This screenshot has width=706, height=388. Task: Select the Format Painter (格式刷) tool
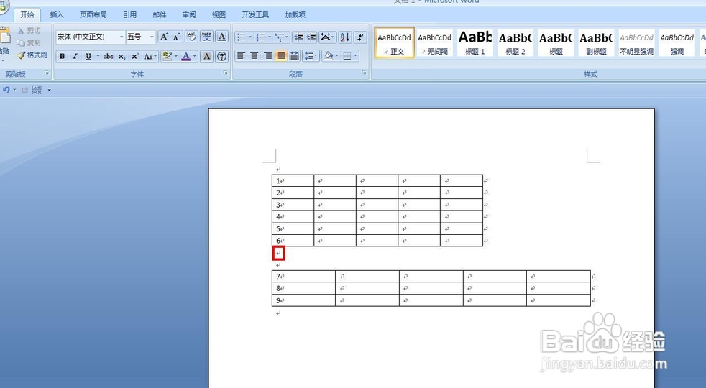(32, 55)
